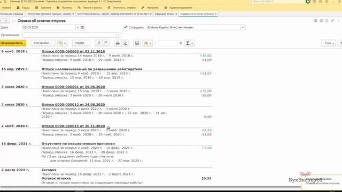Expand the Сотрудник dropdown arrow

[243, 27]
